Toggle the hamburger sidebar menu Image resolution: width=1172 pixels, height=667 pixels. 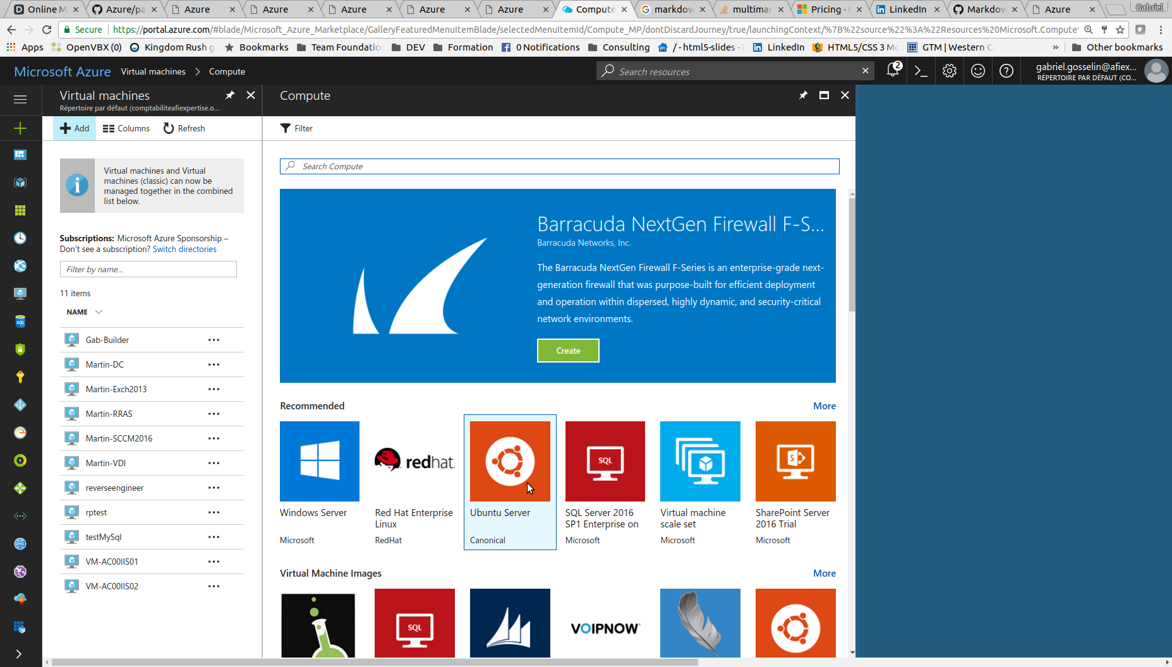coord(20,99)
